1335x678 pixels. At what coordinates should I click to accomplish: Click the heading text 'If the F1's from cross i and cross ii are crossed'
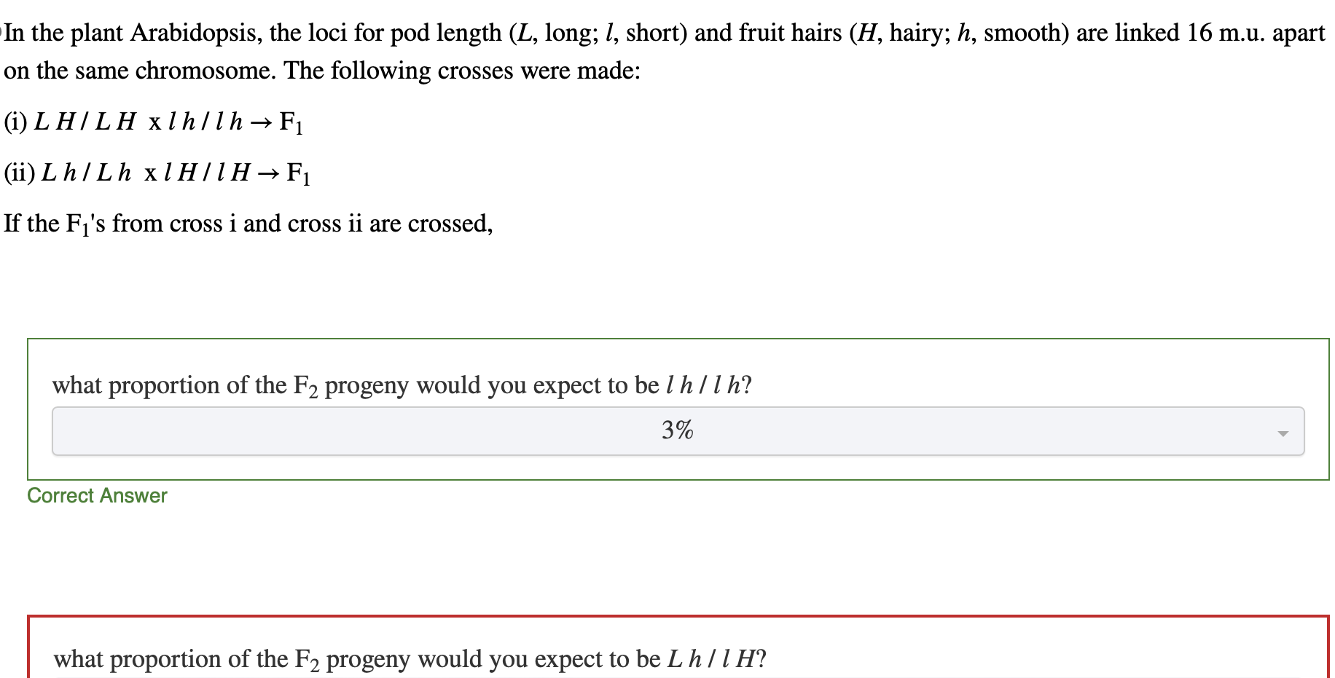(248, 224)
